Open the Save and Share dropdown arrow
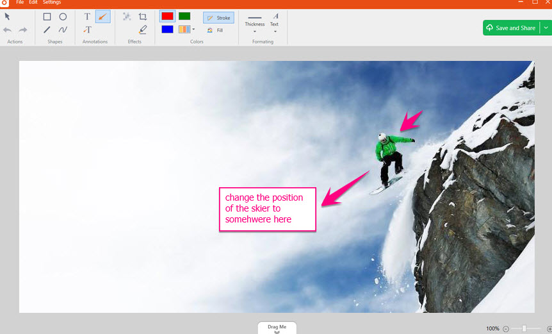The image size is (552, 334). point(546,28)
